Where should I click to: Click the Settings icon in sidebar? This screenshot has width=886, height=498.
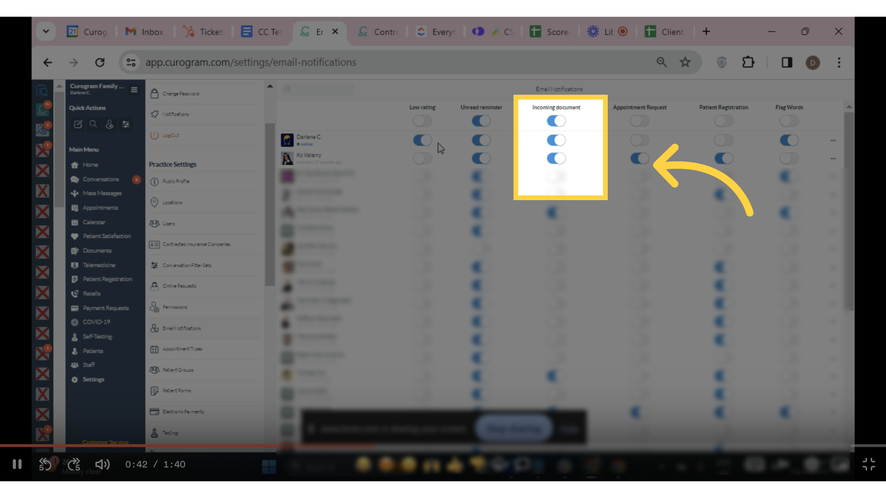[75, 379]
